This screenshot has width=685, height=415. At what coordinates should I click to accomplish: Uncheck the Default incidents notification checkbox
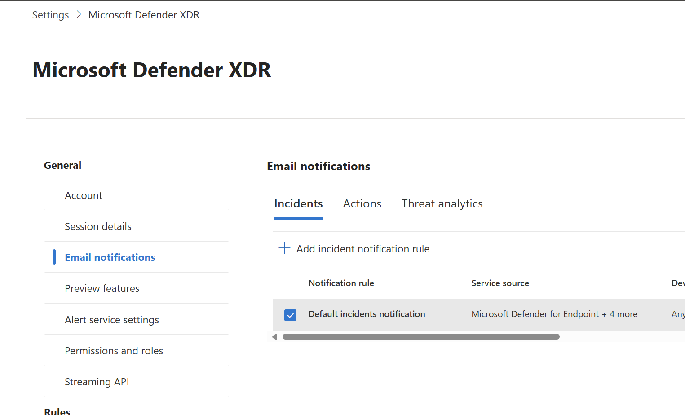(x=290, y=315)
